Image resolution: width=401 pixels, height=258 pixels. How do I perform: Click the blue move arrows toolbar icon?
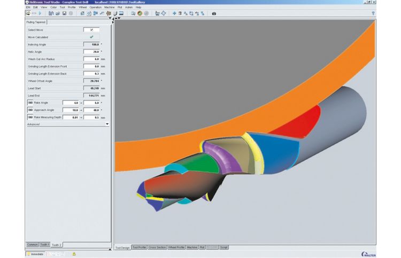[174, 13]
